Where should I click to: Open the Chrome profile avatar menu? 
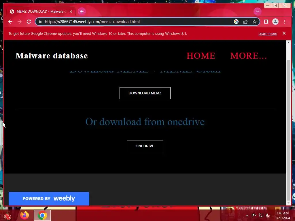[x=275, y=22]
